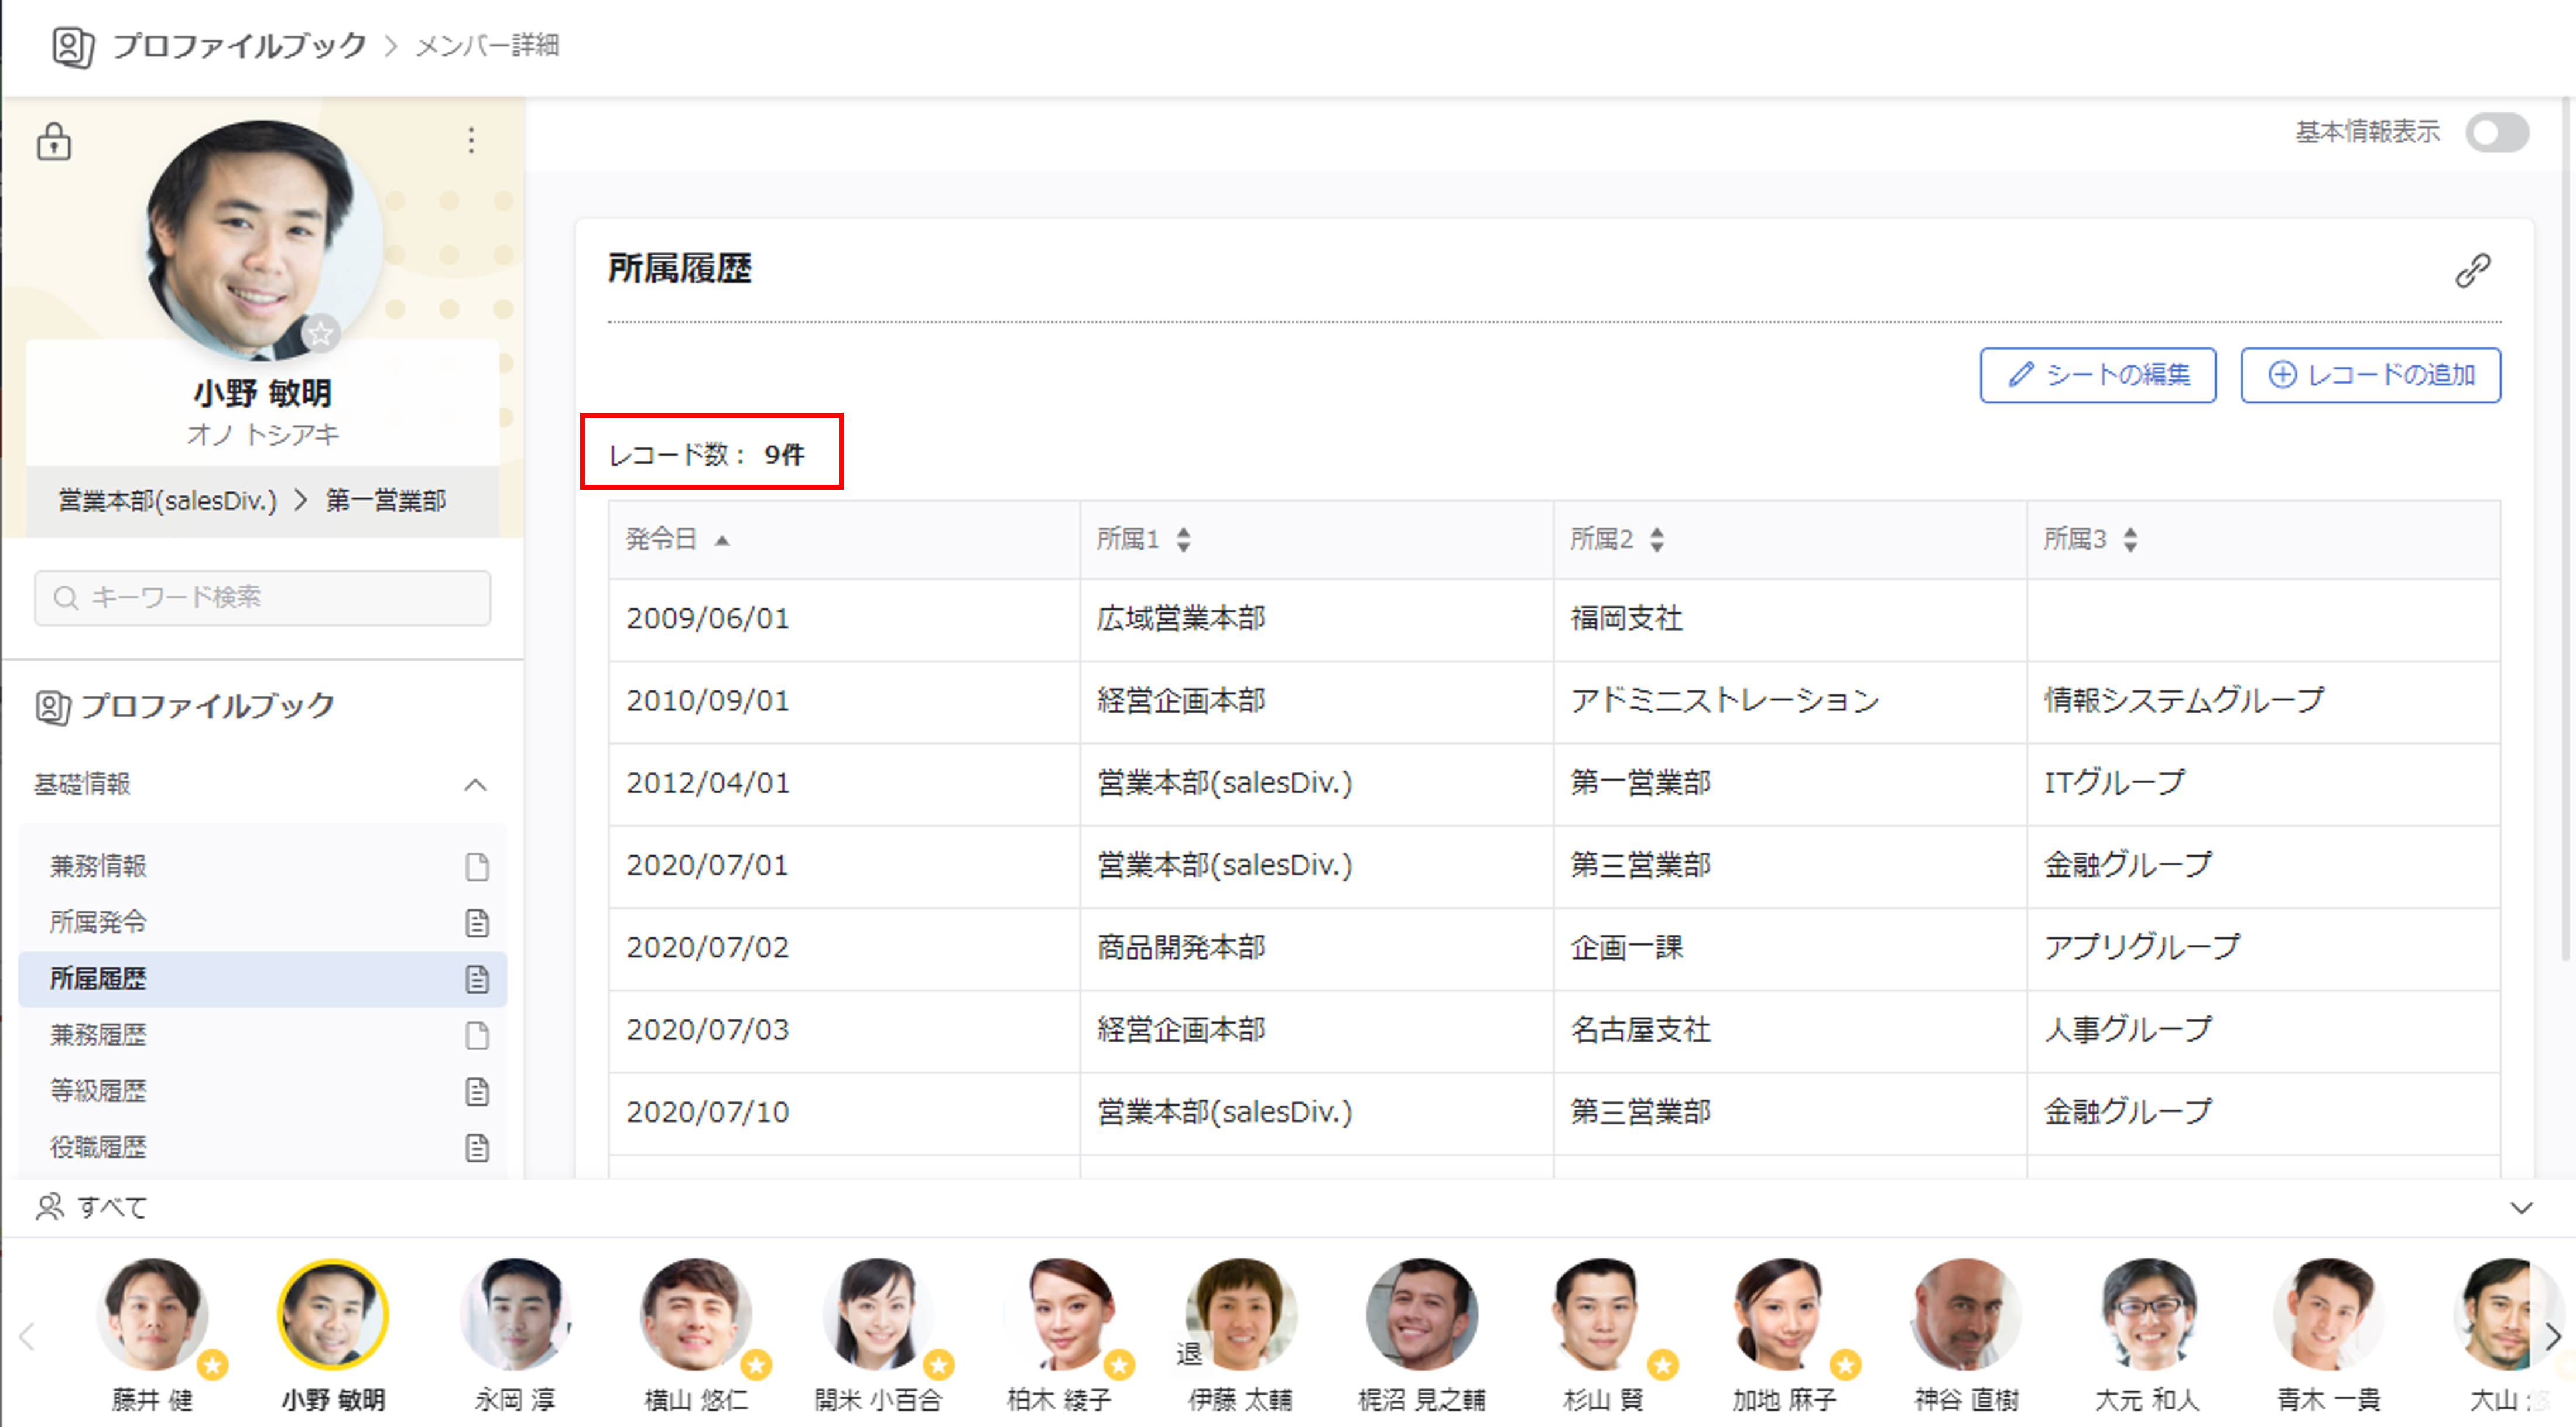Sort table by 所属1 column
The width and height of the screenshot is (2576, 1427).
coord(1183,540)
